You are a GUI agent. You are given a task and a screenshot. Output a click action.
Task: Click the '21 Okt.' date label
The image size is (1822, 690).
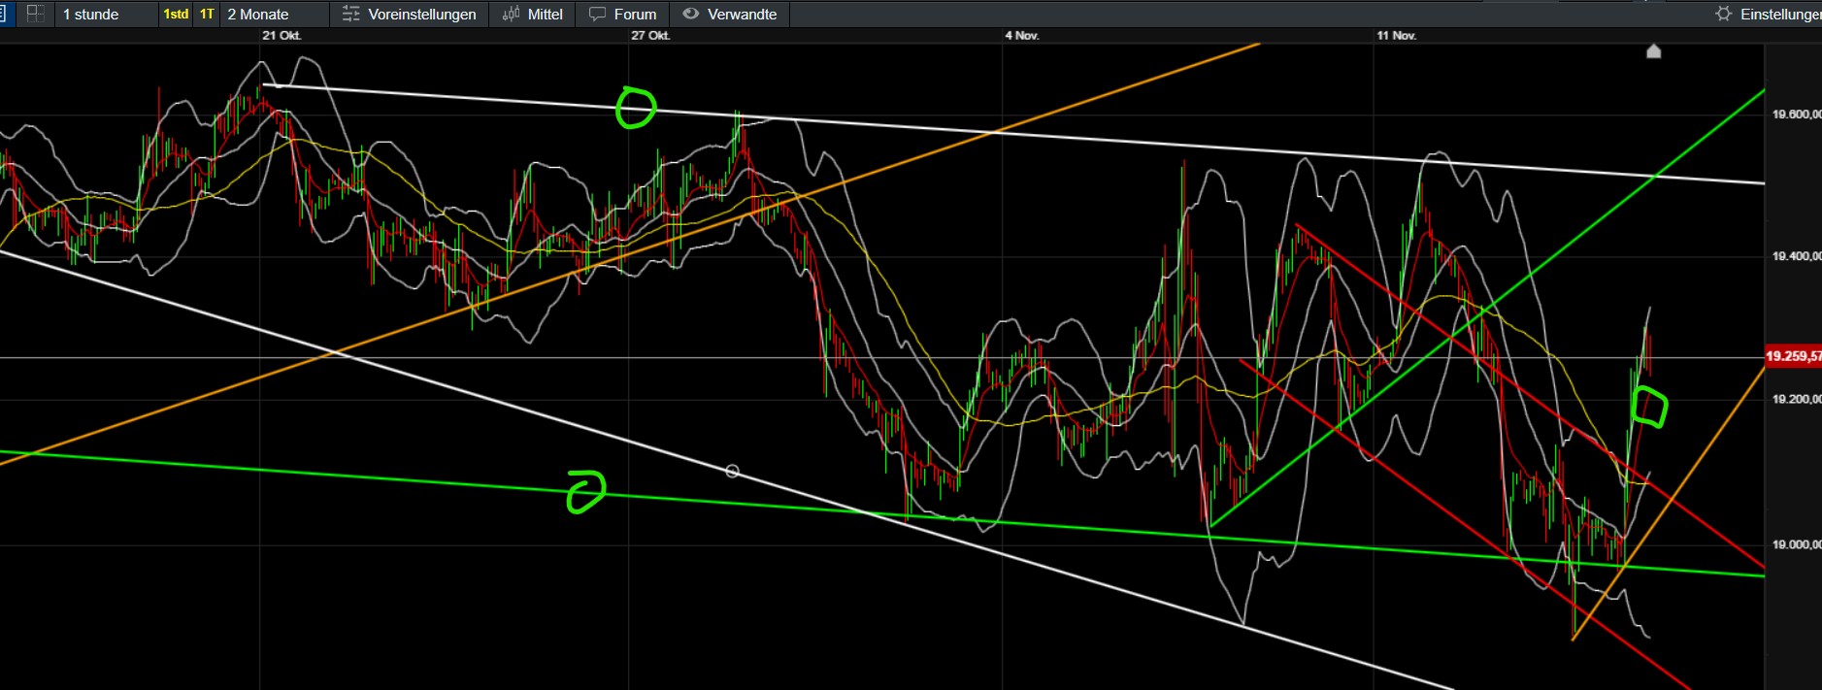(282, 35)
